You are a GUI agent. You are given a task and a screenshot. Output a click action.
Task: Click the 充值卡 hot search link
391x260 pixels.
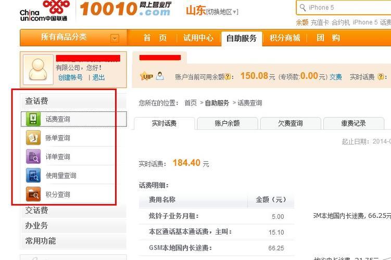coord(320,22)
